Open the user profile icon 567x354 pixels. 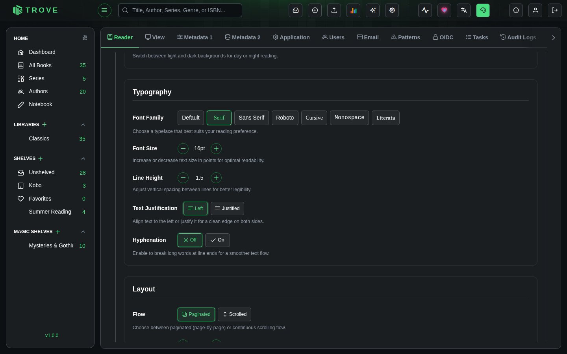(x=535, y=10)
